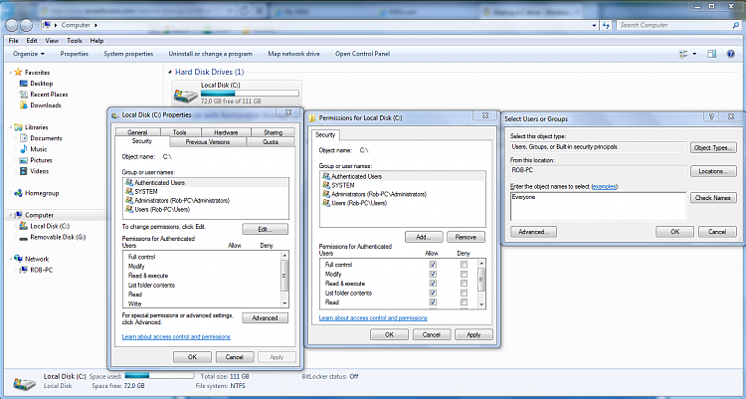Viewport: 746px width, 399px height.
Task: Open the Previous Versions tab
Action: point(208,142)
